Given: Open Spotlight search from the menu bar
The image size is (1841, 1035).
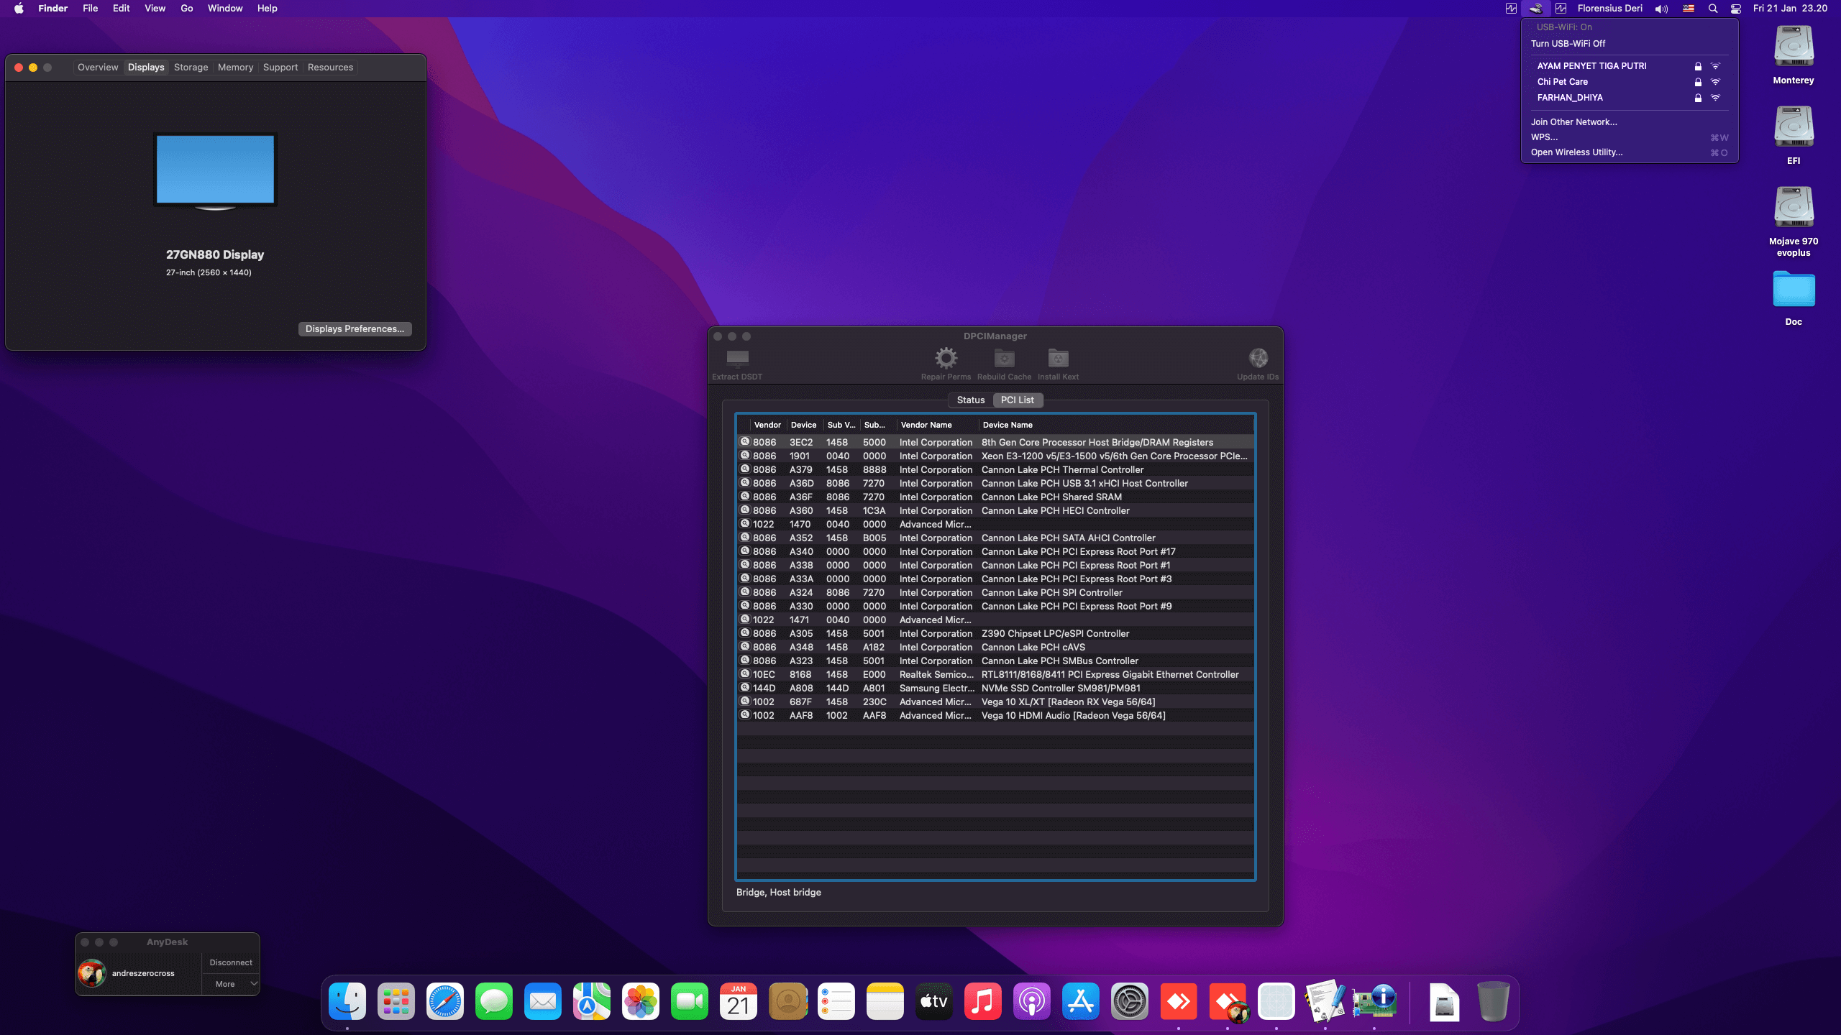Looking at the screenshot, I should tap(1712, 9).
